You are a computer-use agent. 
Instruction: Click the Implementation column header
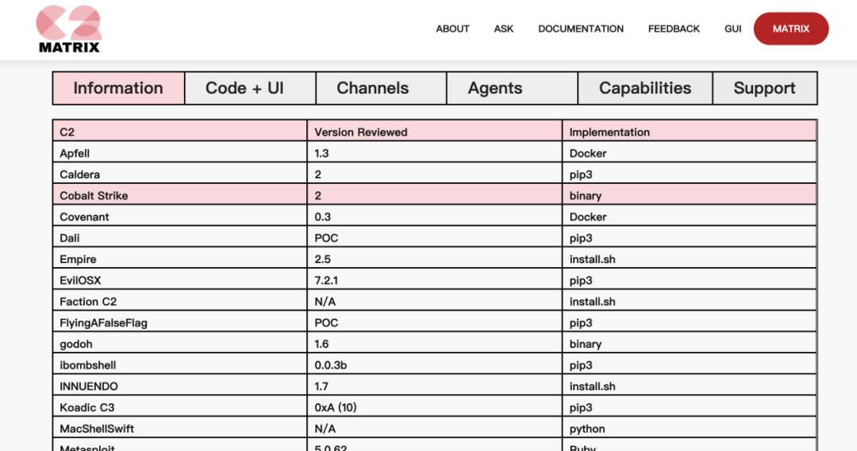click(690, 132)
